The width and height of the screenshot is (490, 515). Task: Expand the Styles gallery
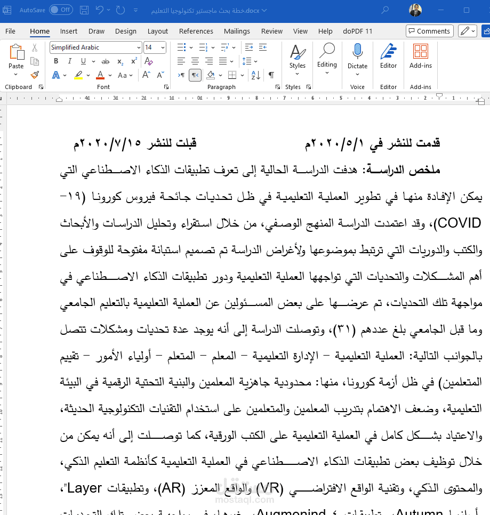297,60
